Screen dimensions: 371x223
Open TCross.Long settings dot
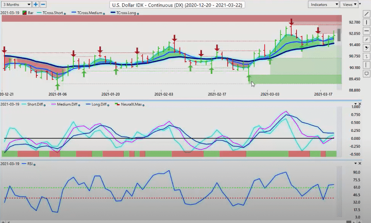pos(138,14)
